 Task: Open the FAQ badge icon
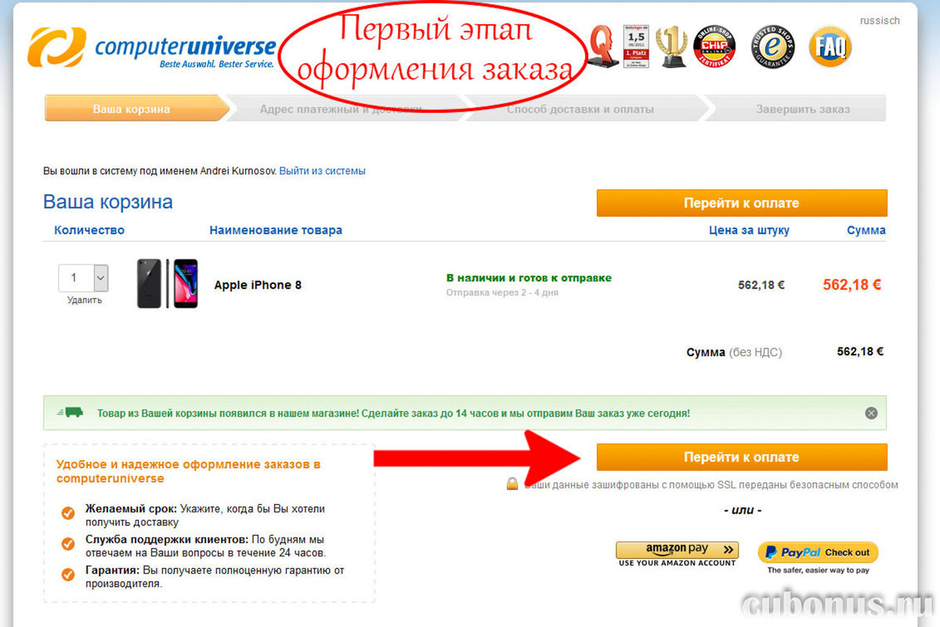830,47
